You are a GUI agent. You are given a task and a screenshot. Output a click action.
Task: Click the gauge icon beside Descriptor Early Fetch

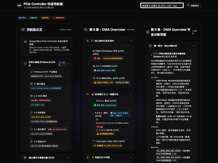[x=94, y=141]
